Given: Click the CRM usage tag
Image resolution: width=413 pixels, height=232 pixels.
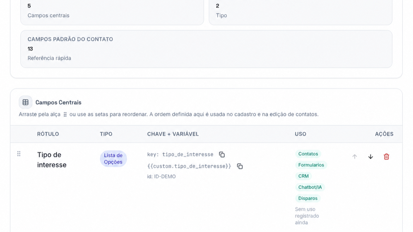Looking at the screenshot, I should (x=303, y=176).
